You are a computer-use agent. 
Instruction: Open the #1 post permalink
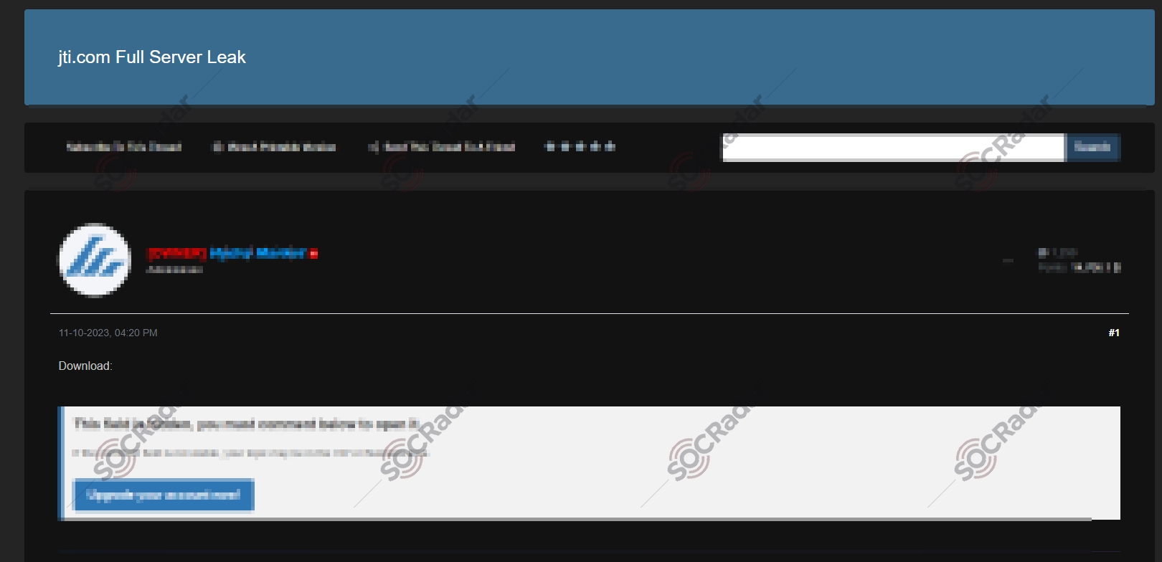coord(1114,333)
